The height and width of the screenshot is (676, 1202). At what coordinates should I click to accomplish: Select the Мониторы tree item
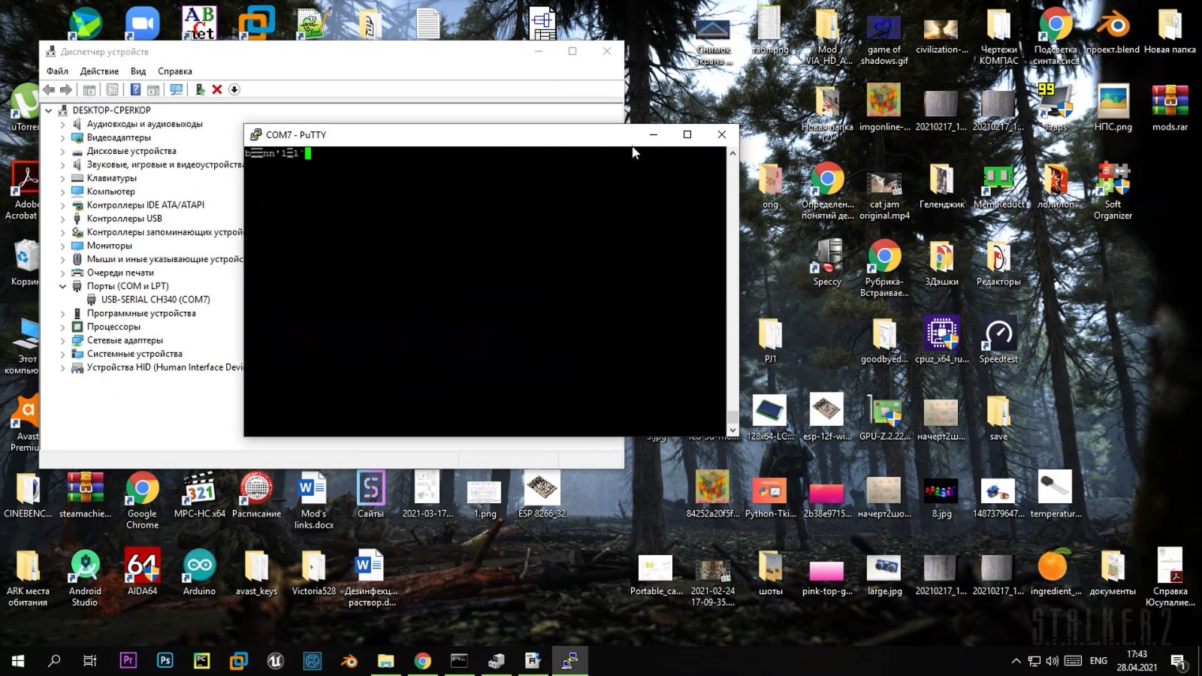[109, 246]
